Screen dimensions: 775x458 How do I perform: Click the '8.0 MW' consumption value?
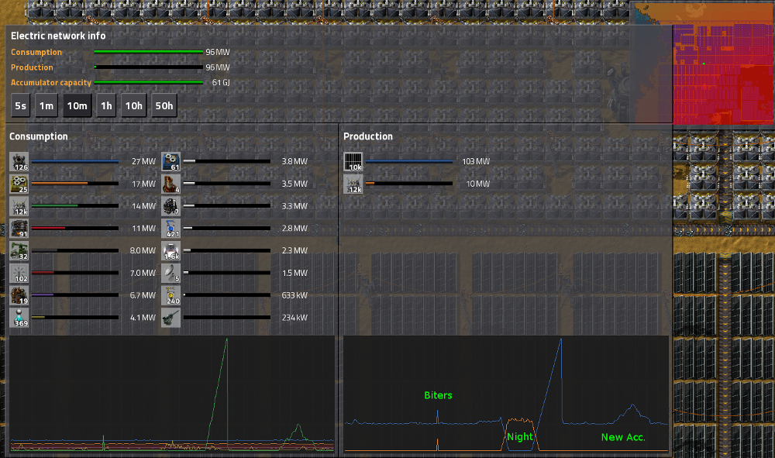pyautogui.click(x=143, y=250)
